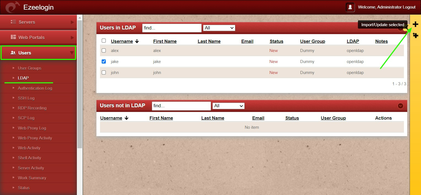Click the find field in Users in LDAP
Image resolution: width=421 pixels, height=195 pixels.
point(172,28)
